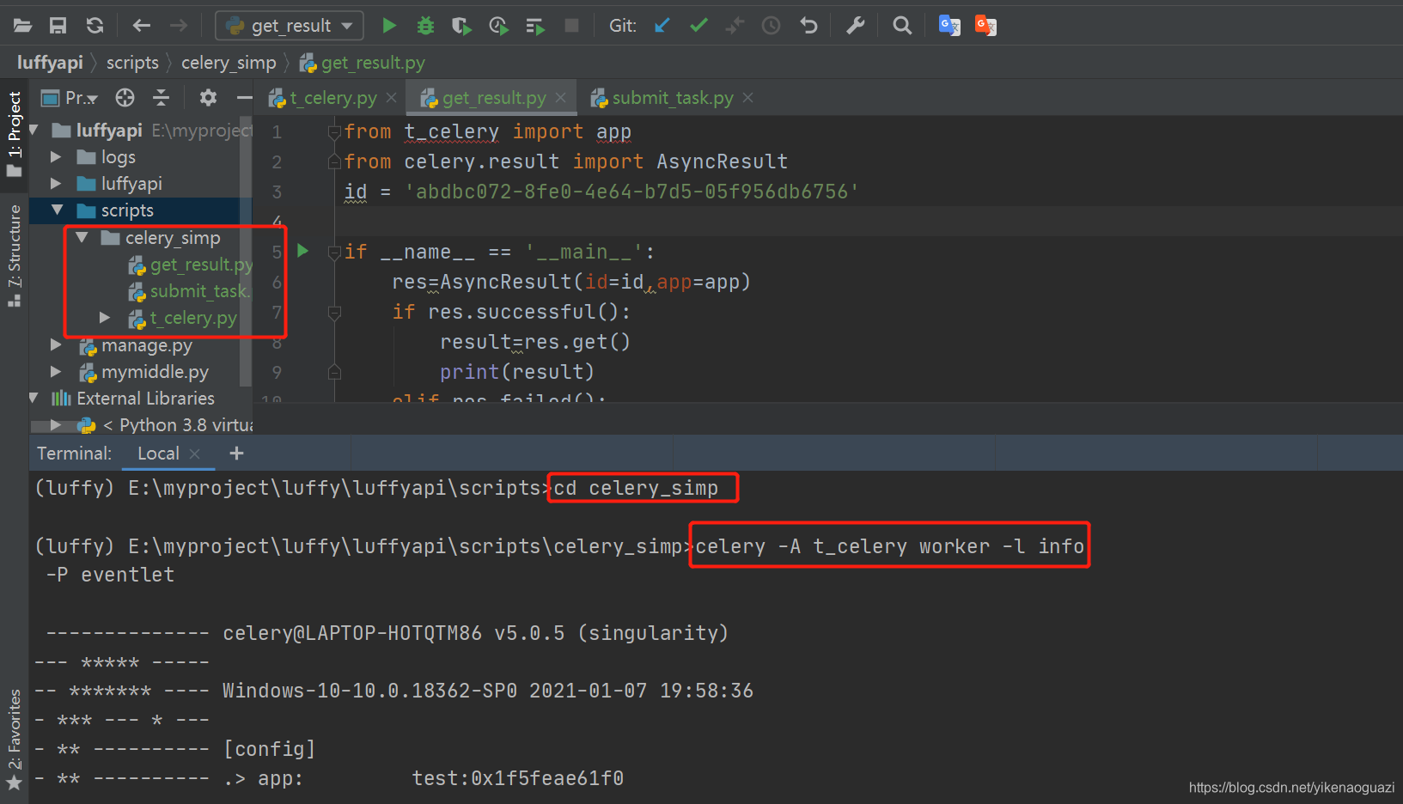Fold the if __name__ block in gutter
1403x804 pixels.
(334, 252)
